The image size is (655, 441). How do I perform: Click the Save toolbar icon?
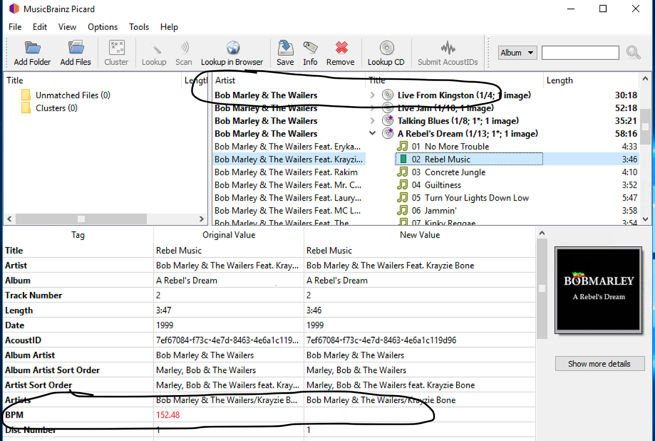click(285, 48)
